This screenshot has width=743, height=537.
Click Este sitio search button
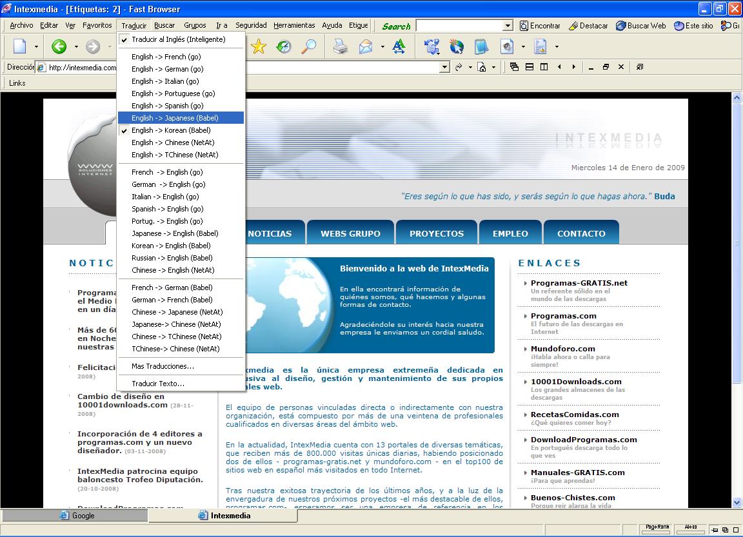pos(693,26)
